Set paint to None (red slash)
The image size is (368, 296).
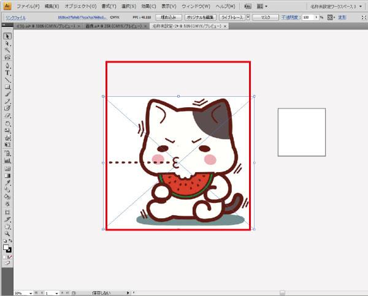(10, 257)
